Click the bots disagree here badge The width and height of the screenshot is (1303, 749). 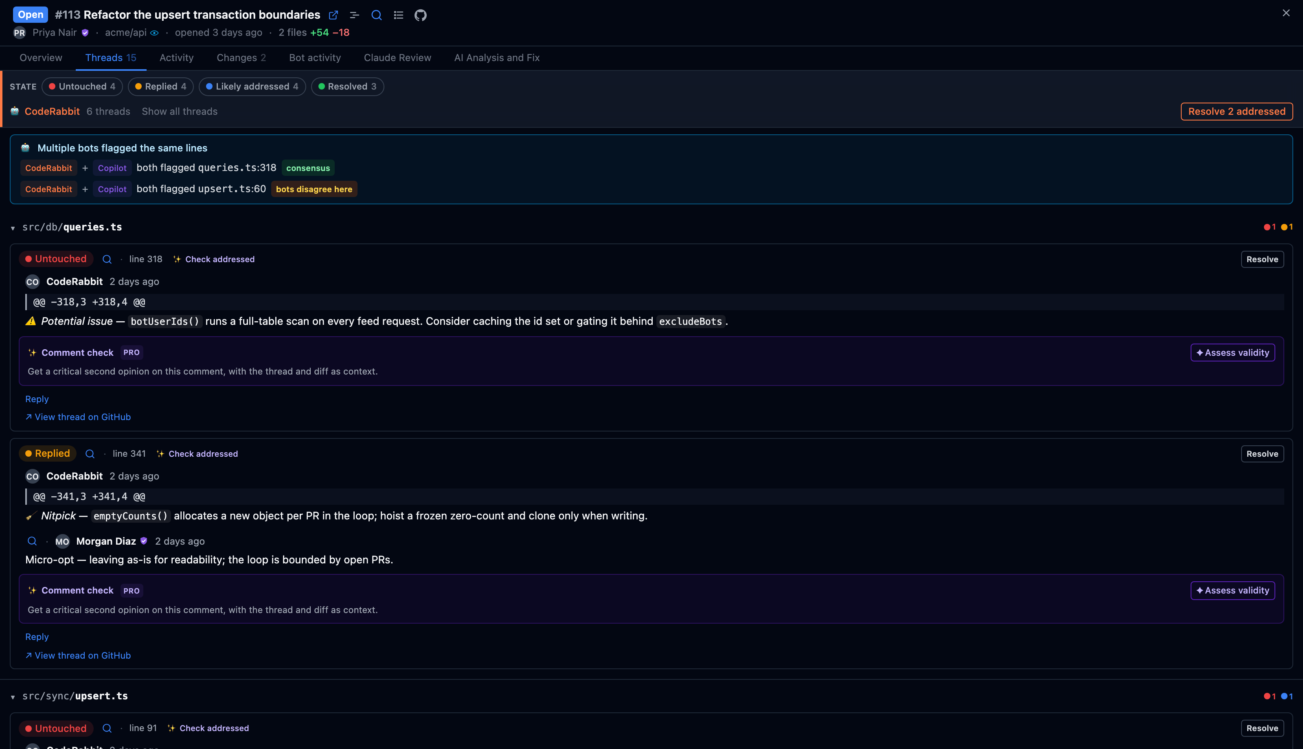tap(314, 189)
